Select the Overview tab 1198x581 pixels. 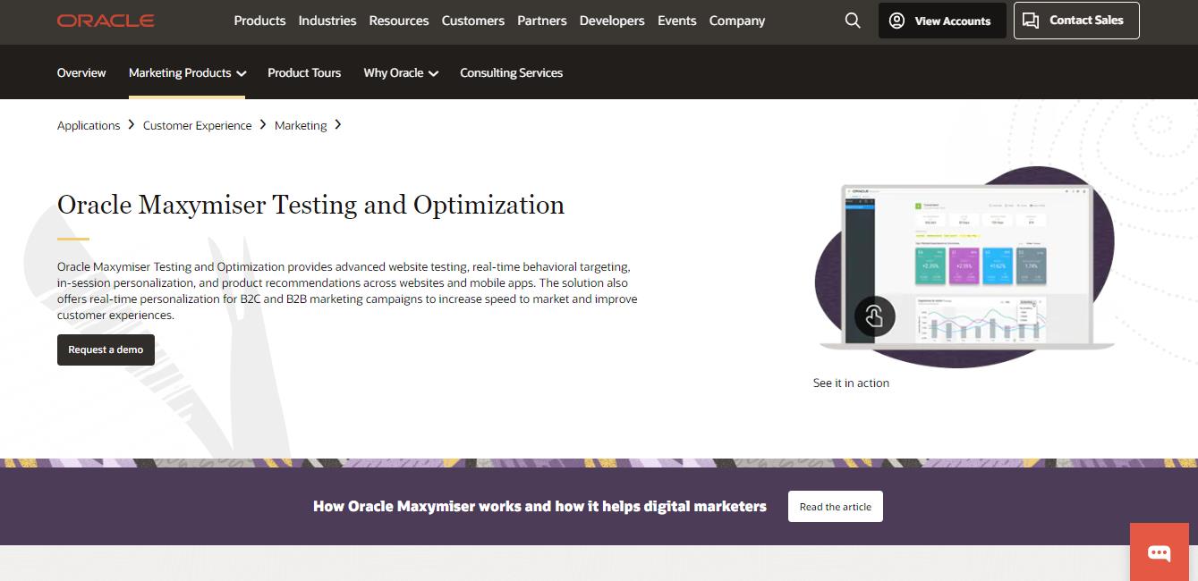pos(81,73)
